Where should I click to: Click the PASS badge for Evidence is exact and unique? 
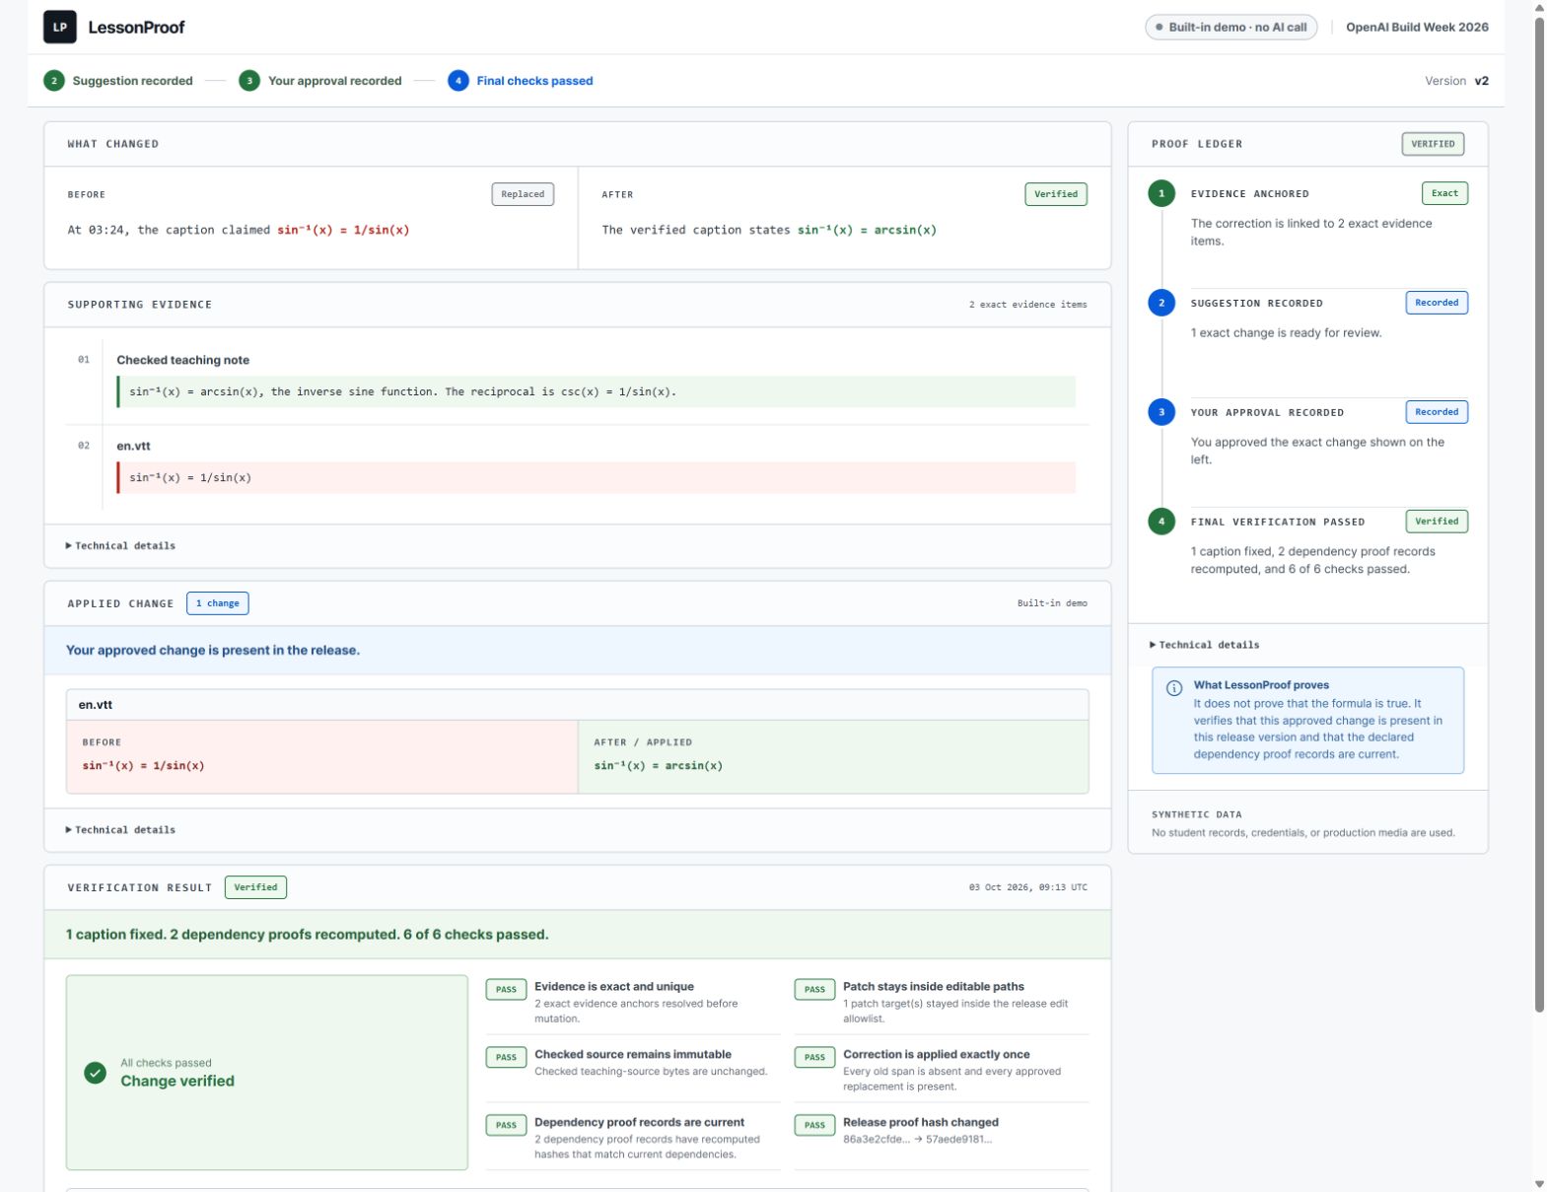pyautogui.click(x=506, y=990)
